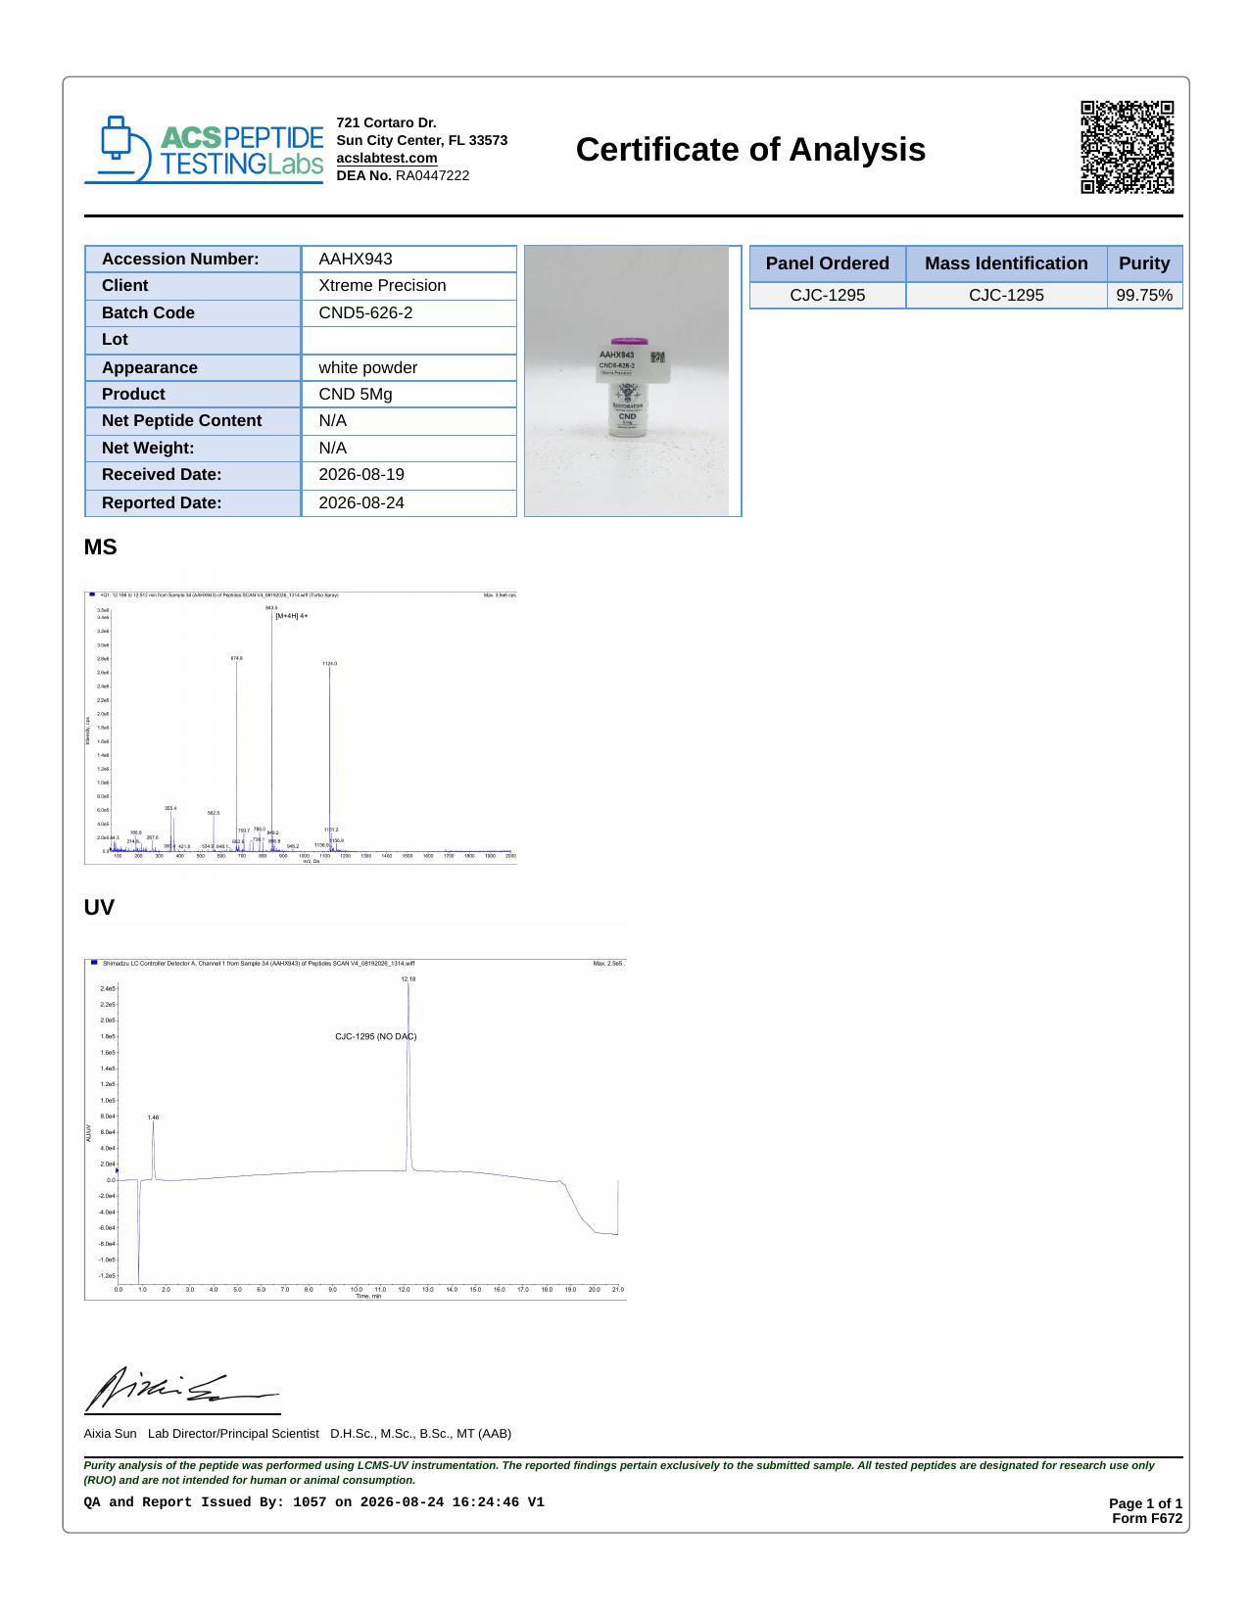Click the ACS Peptide Testing Labs logo
The image size is (1249, 1616).
coord(204,150)
